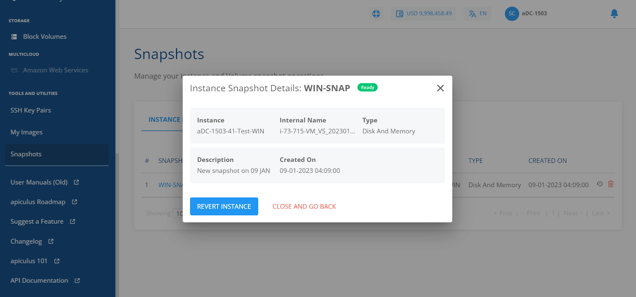The width and height of the screenshot is (636, 297).
Task: Click the REVERT INSTANCE button
Action: (224, 207)
